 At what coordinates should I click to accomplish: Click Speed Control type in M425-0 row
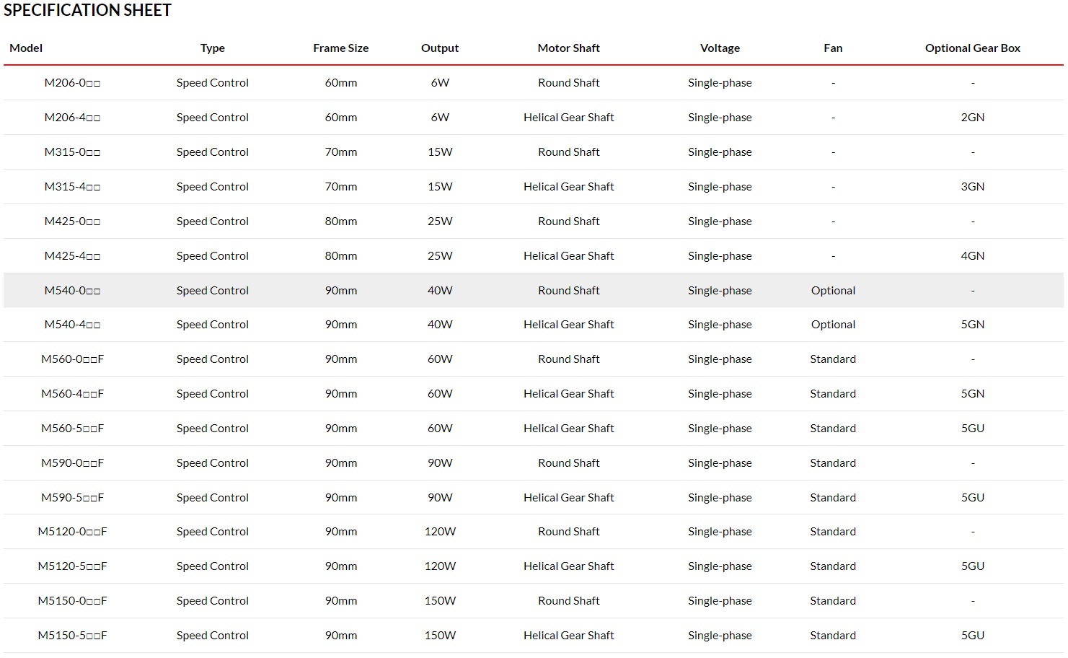tap(213, 221)
